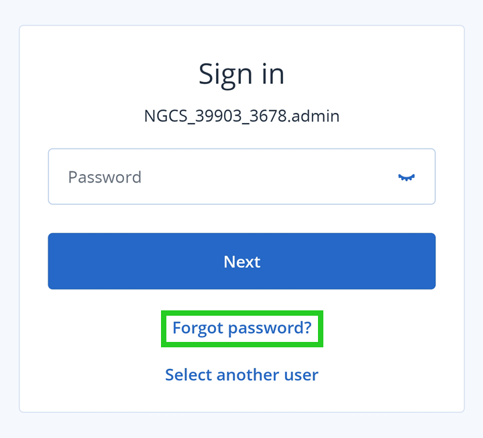Click the NGCS_39903_3678.admin username text
The width and height of the screenshot is (483, 438).
tap(241, 116)
